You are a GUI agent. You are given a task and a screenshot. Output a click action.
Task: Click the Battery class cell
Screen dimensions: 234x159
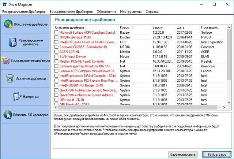click(125, 33)
